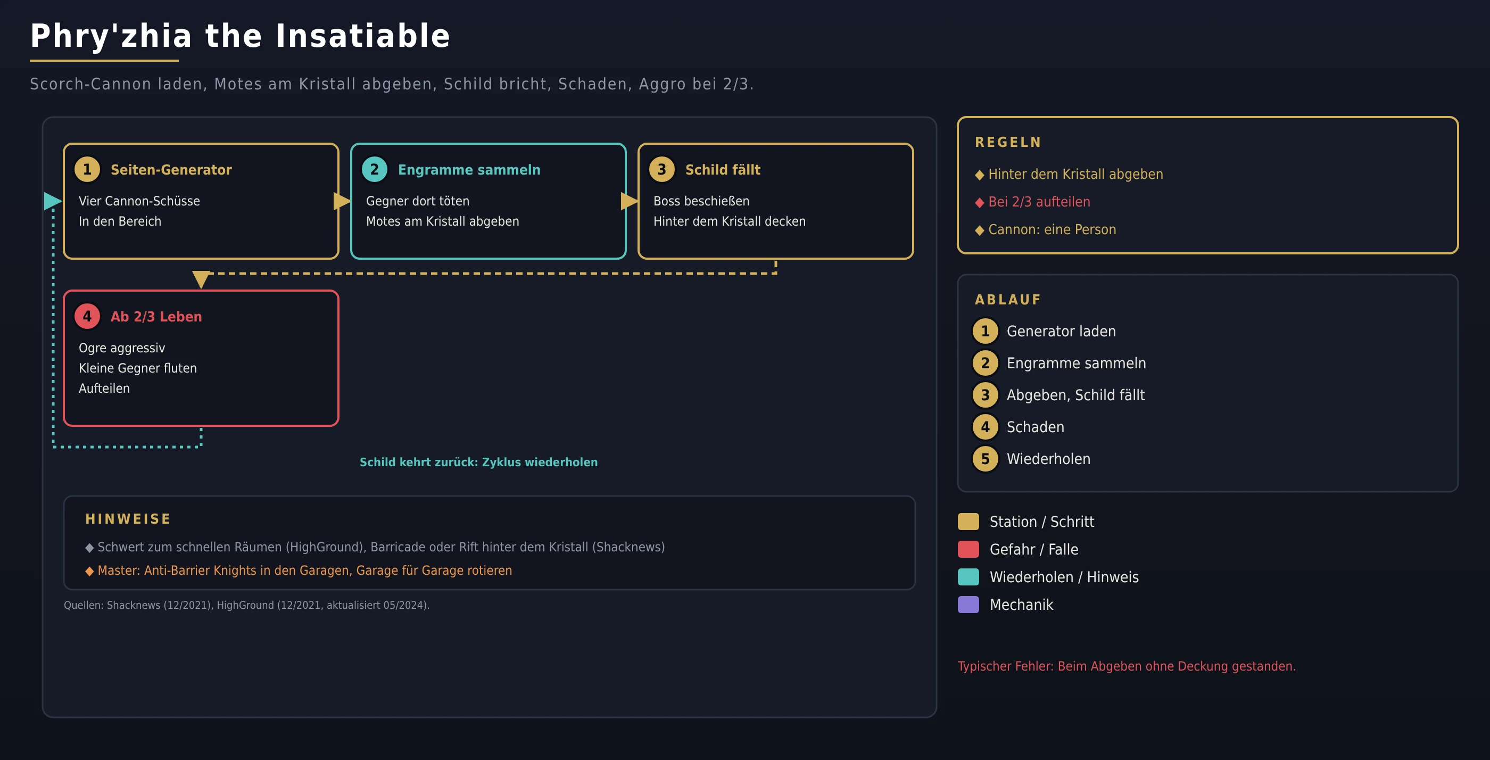Click the HINWEISE section heading

coord(128,519)
